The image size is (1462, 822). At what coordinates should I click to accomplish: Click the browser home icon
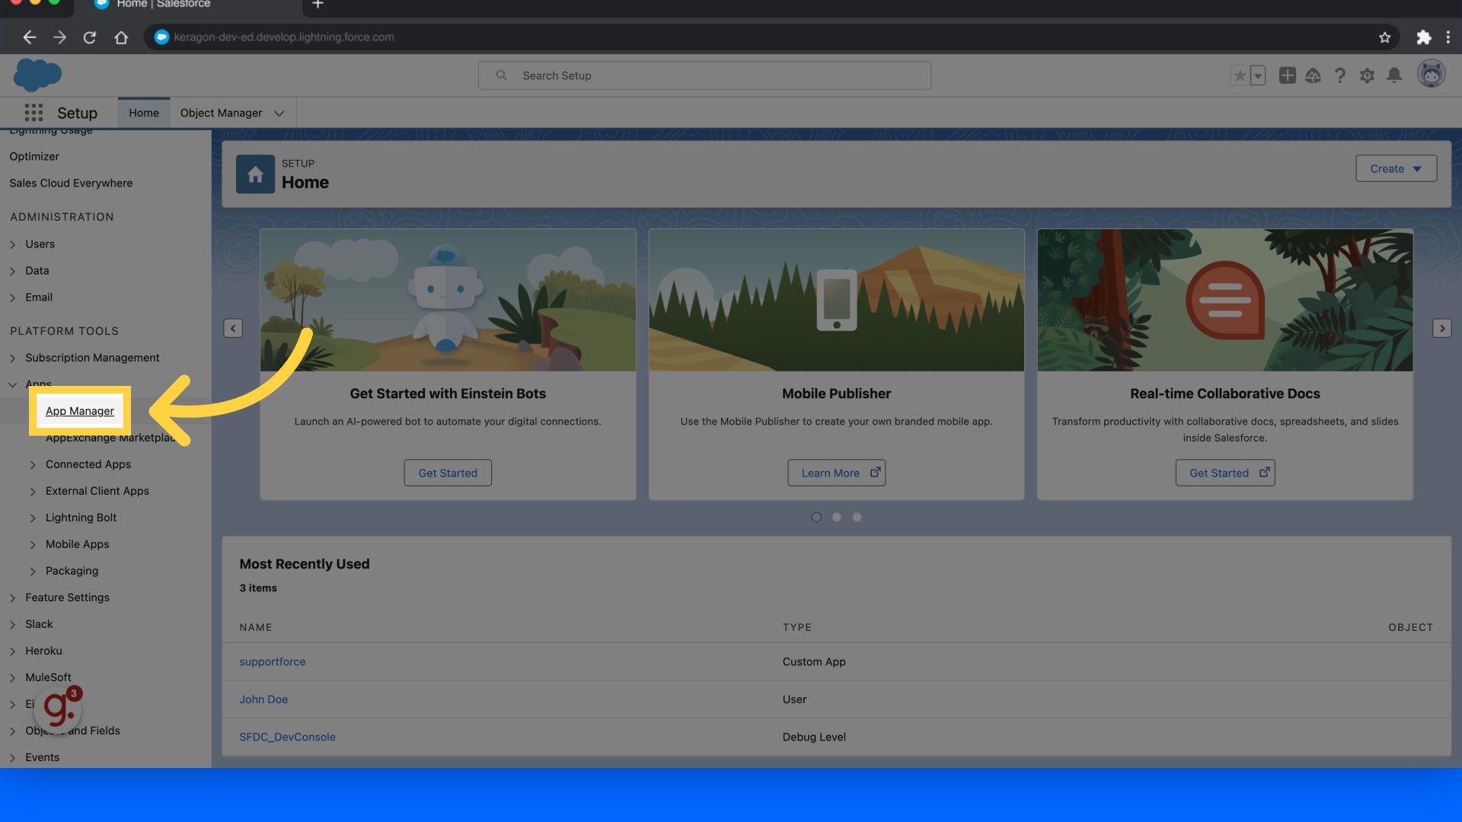[121, 37]
